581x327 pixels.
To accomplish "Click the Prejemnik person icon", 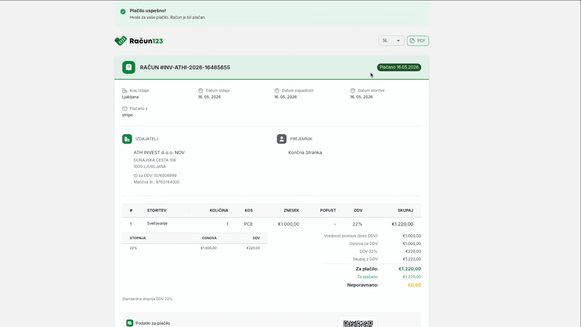I will click(x=282, y=139).
